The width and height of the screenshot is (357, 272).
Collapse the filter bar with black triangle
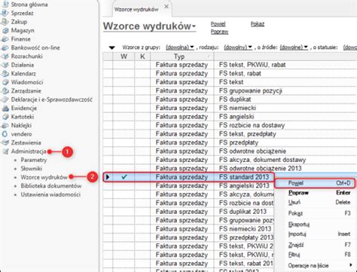(111, 47)
